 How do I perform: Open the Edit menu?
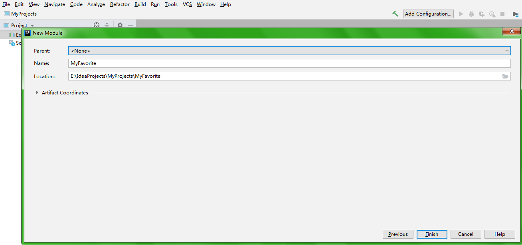click(19, 4)
